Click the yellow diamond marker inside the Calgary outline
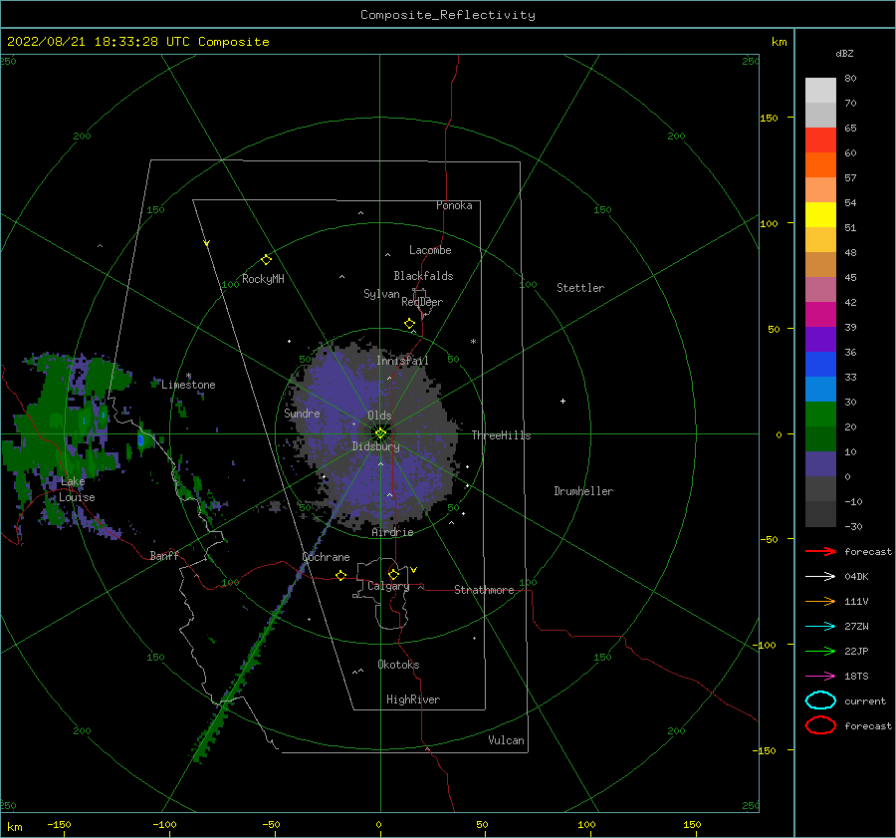This screenshot has height=838, width=896. click(393, 574)
